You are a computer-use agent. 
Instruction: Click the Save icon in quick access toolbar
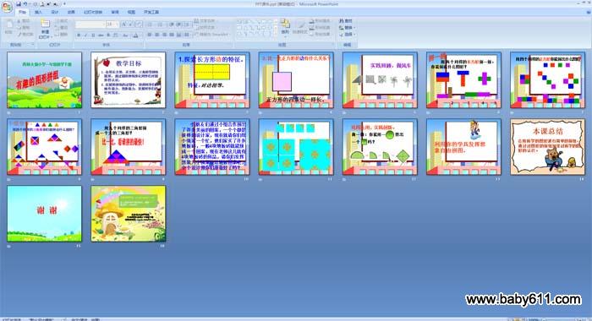(19, 4)
